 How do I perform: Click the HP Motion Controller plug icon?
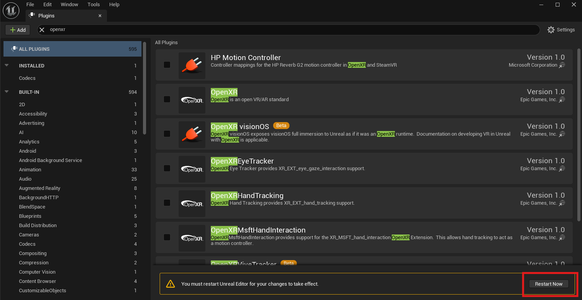point(192,66)
